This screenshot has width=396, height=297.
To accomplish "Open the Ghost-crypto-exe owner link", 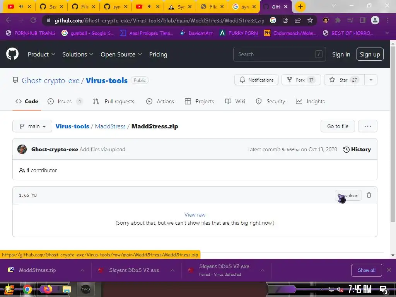I will click(51, 80).
